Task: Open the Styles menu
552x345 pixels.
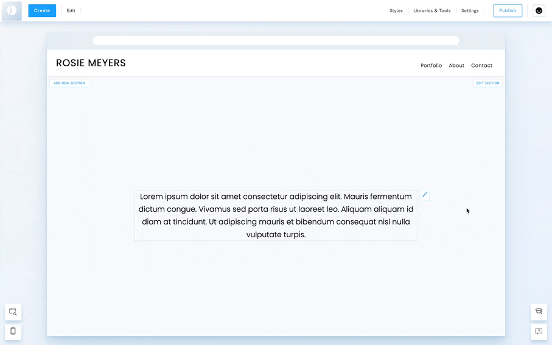Action: click(x=396, y=10)
